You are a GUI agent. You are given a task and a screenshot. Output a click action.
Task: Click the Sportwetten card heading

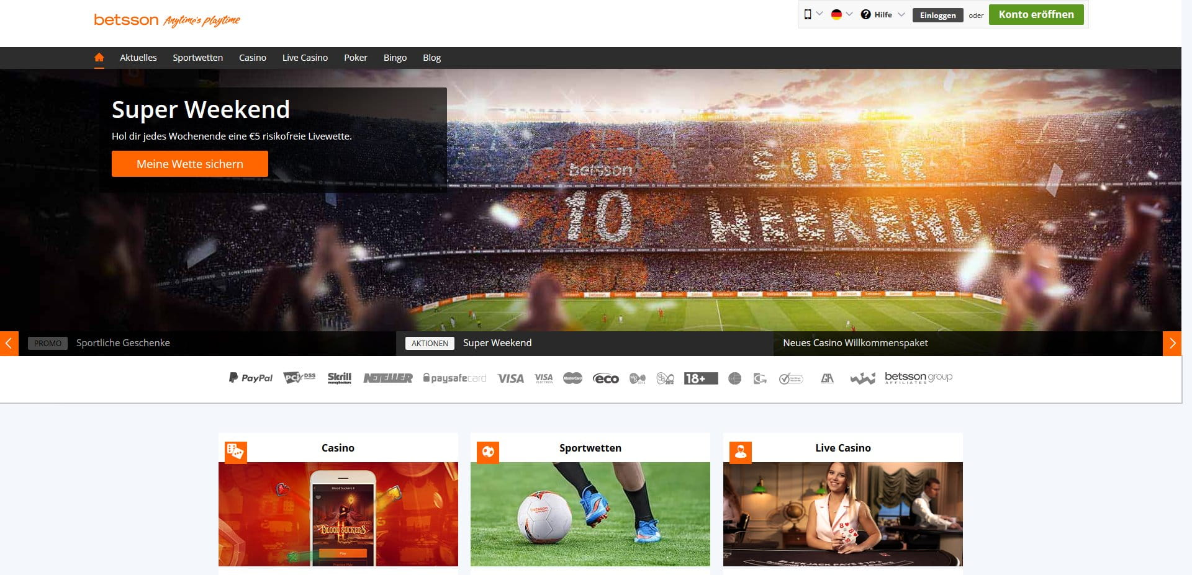coord(590,448)
